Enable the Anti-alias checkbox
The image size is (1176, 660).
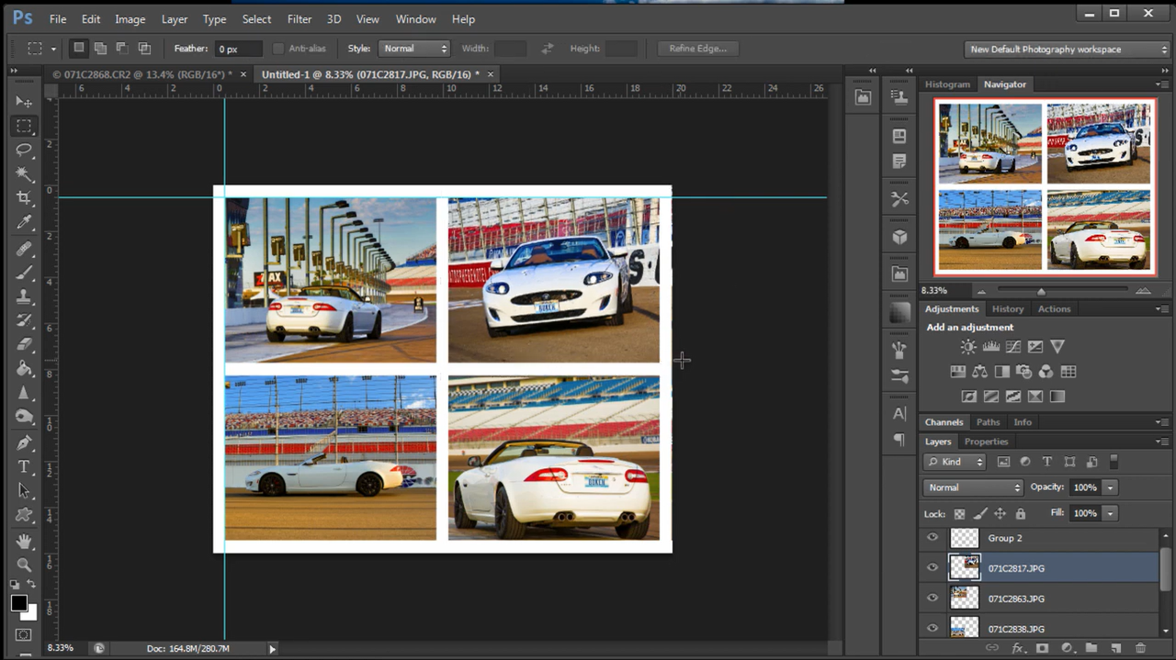[x=278, y=48]
